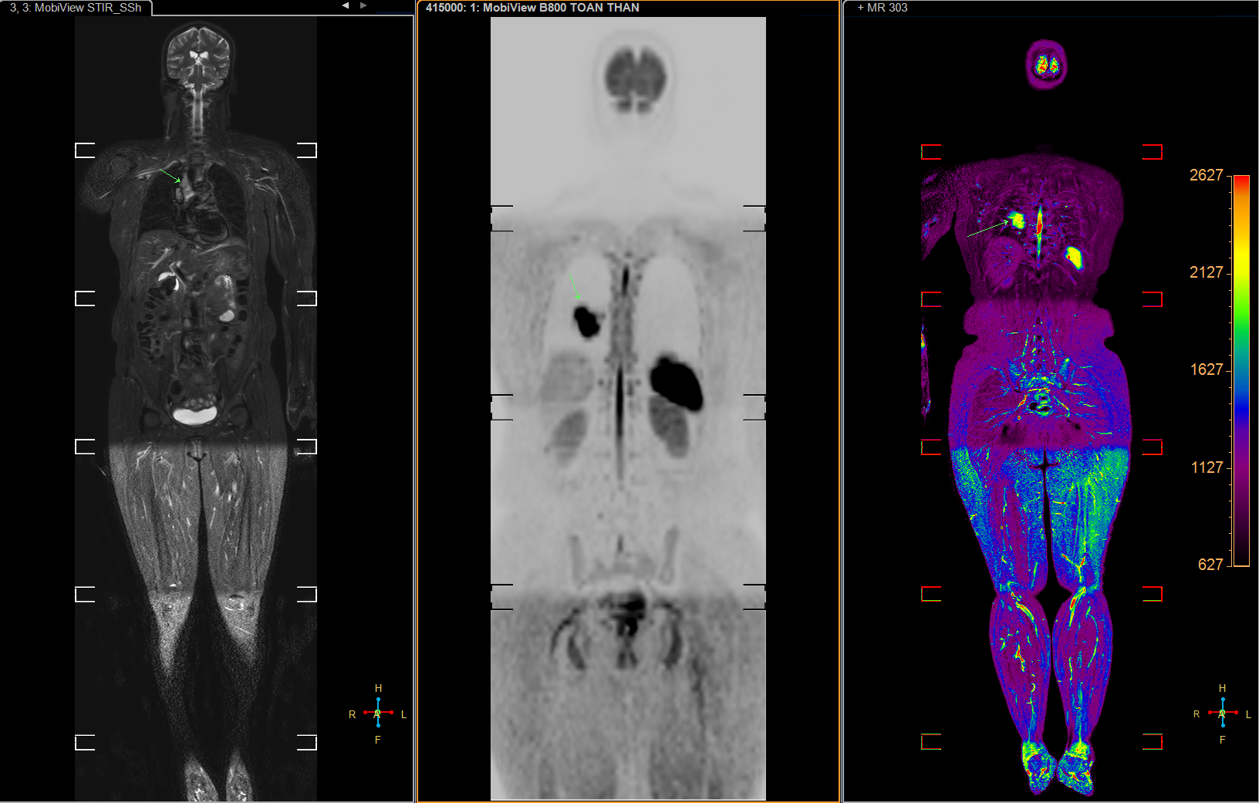This screenshot has width=1259, height=803.
Task: Select green arrow annotation on STIR image
Action: point(170,175)
